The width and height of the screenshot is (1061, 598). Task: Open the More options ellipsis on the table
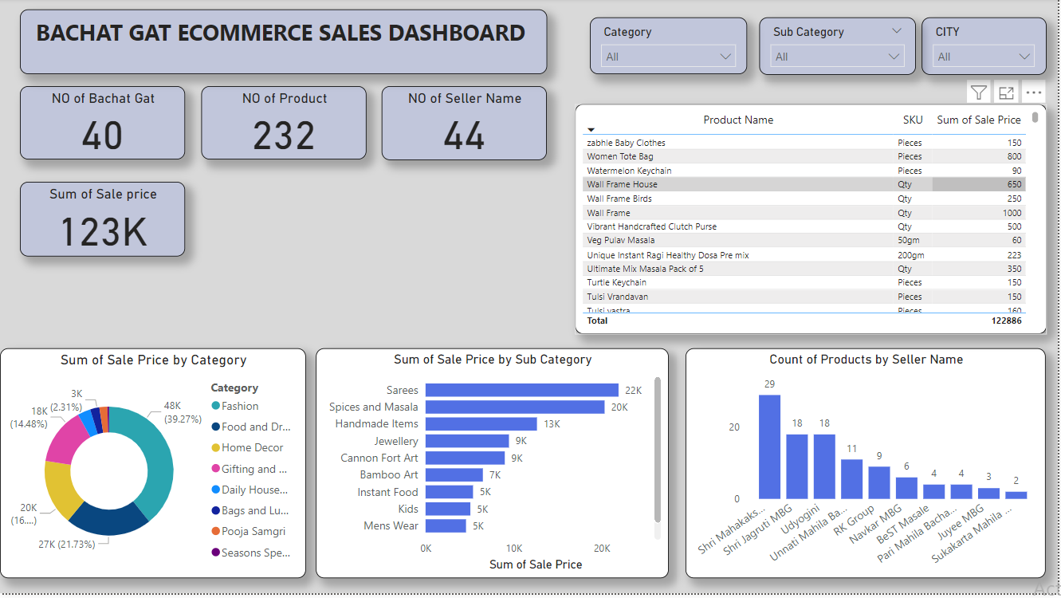coord(1034,92)
